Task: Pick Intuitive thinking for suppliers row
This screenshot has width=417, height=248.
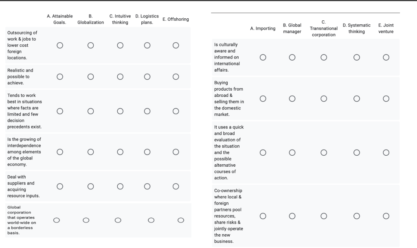Action: coord(120,186)
